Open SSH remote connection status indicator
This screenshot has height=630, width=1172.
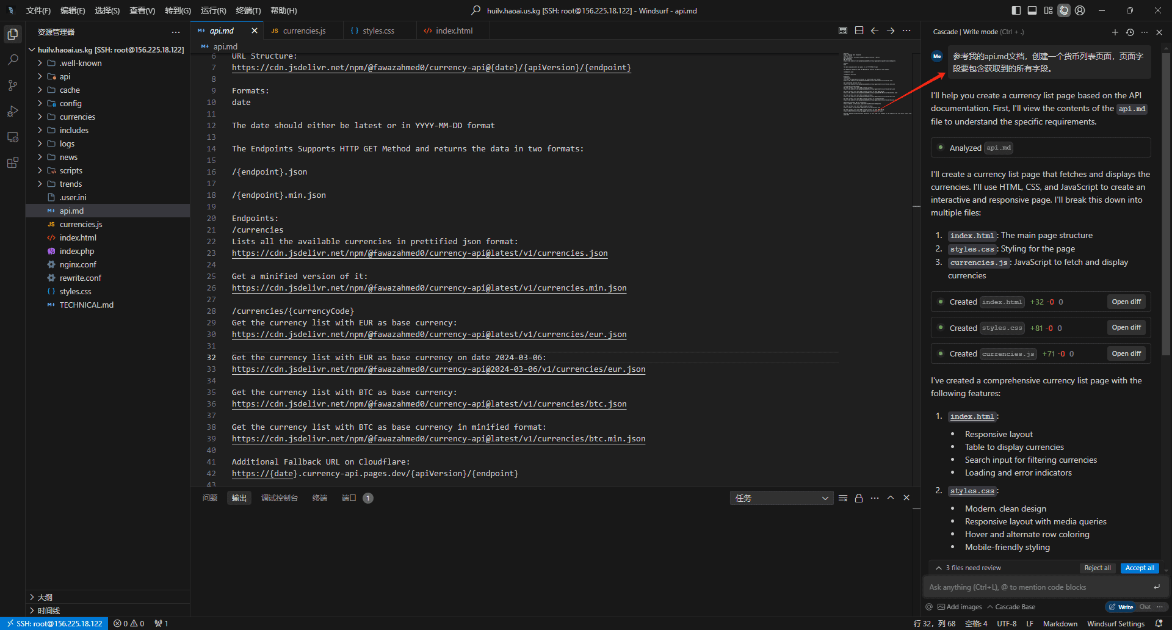tap(54, 623)
